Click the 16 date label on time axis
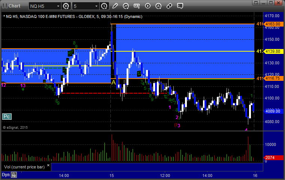285x180 pixels. click(255, 176)
